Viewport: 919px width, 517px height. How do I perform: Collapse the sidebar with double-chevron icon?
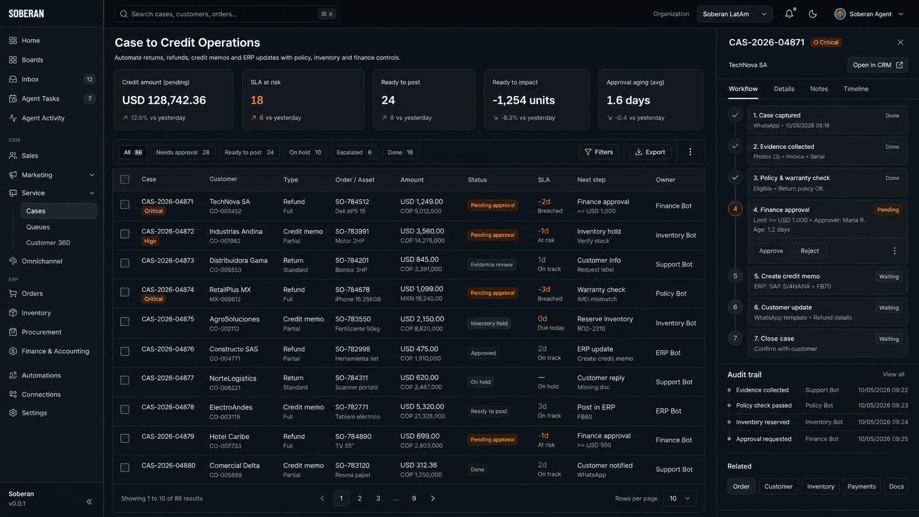pyautogui.click(x=89, y=502)
